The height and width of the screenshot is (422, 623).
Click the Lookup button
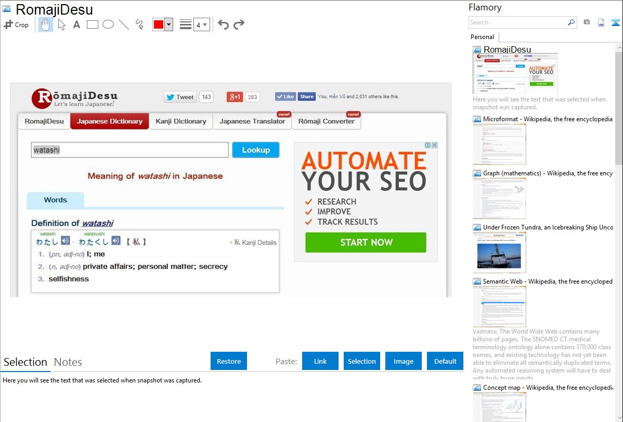click(x=256, y=150)
